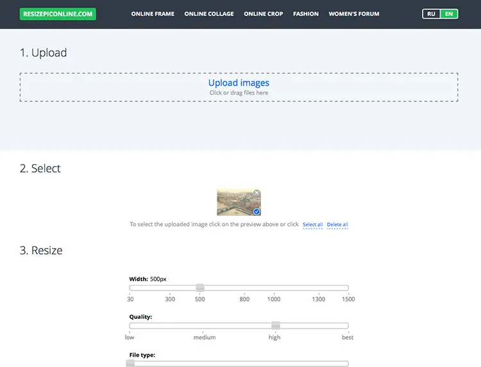This screenshot has height=367, width=481.
Task: Go to Online Crop
Action: point(264,14)
